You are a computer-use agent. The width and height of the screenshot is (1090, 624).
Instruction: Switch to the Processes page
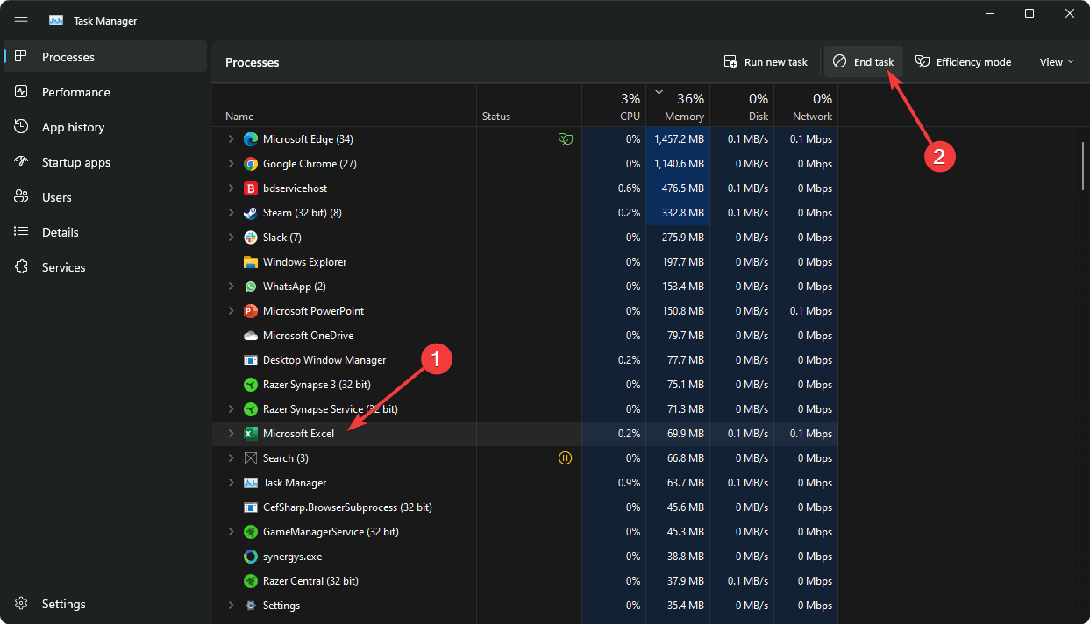(105, 57)
